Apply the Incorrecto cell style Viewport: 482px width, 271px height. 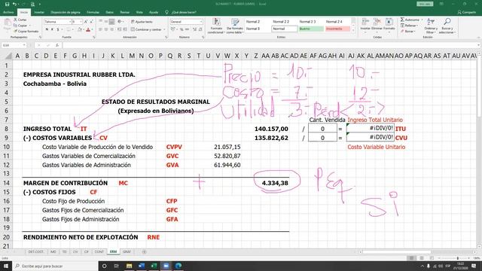tap(337, 29)
